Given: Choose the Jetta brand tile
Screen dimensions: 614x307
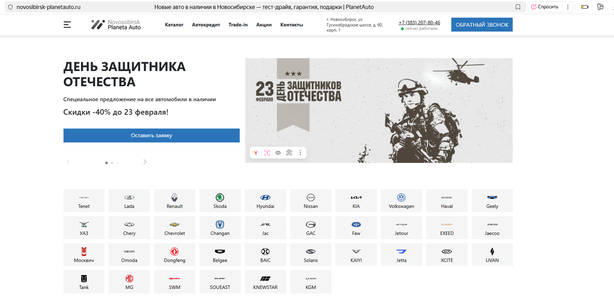Looking at the screenshot, I should [x=402, y=254].
